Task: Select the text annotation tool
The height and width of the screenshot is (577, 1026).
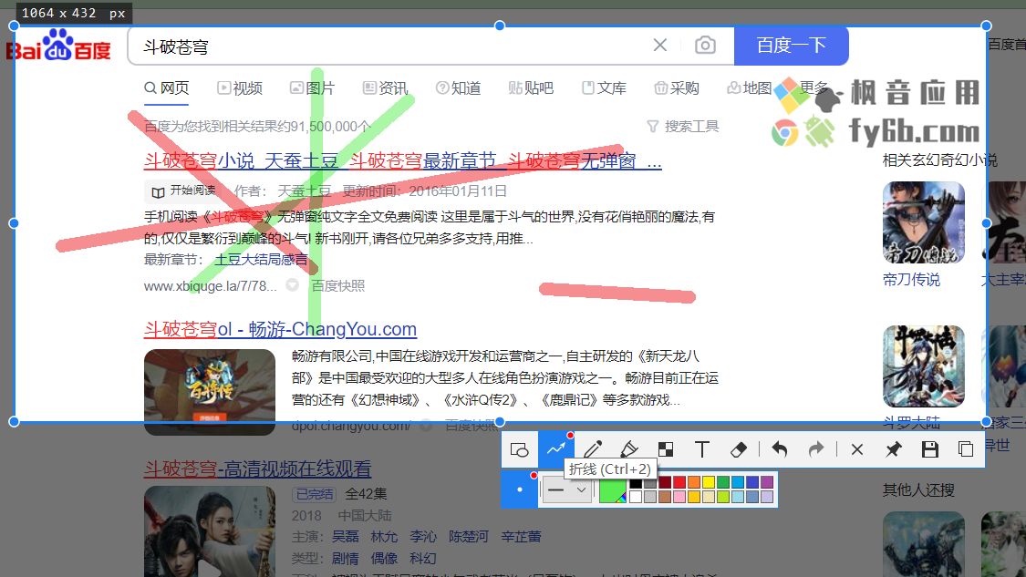Action: [702, 449]
